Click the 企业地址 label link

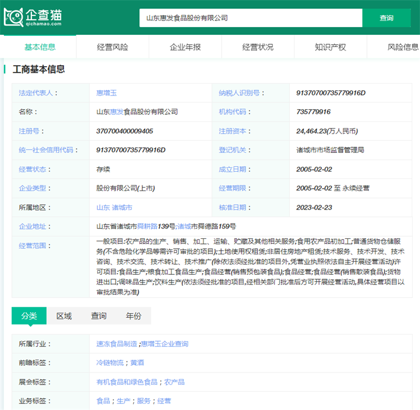click(32, 226)
